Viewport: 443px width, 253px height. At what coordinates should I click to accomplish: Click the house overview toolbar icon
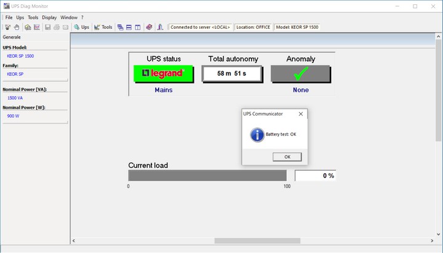[28, 27]
